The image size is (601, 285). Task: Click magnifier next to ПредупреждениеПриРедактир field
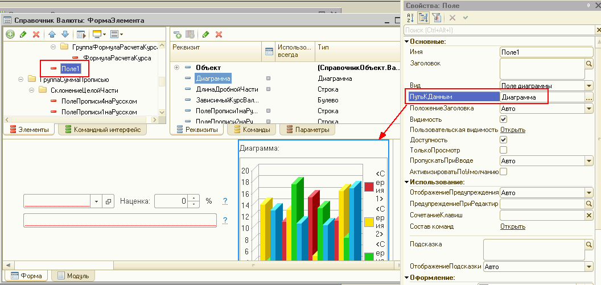pos(589,204)
